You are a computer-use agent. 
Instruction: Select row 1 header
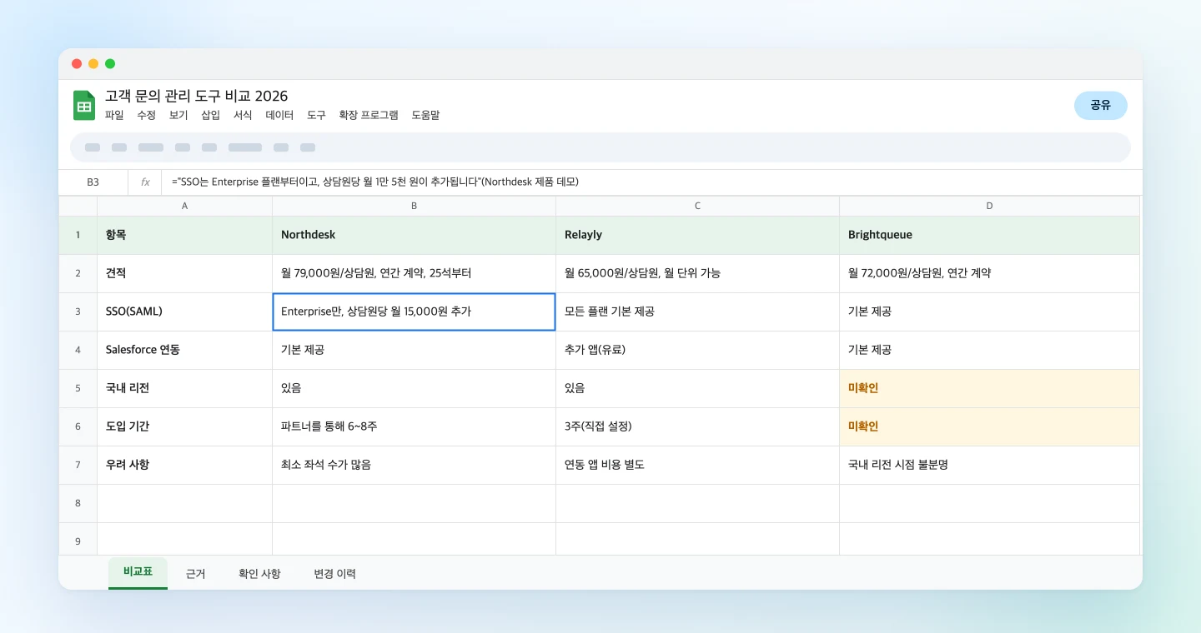click(x=78, y=235)
